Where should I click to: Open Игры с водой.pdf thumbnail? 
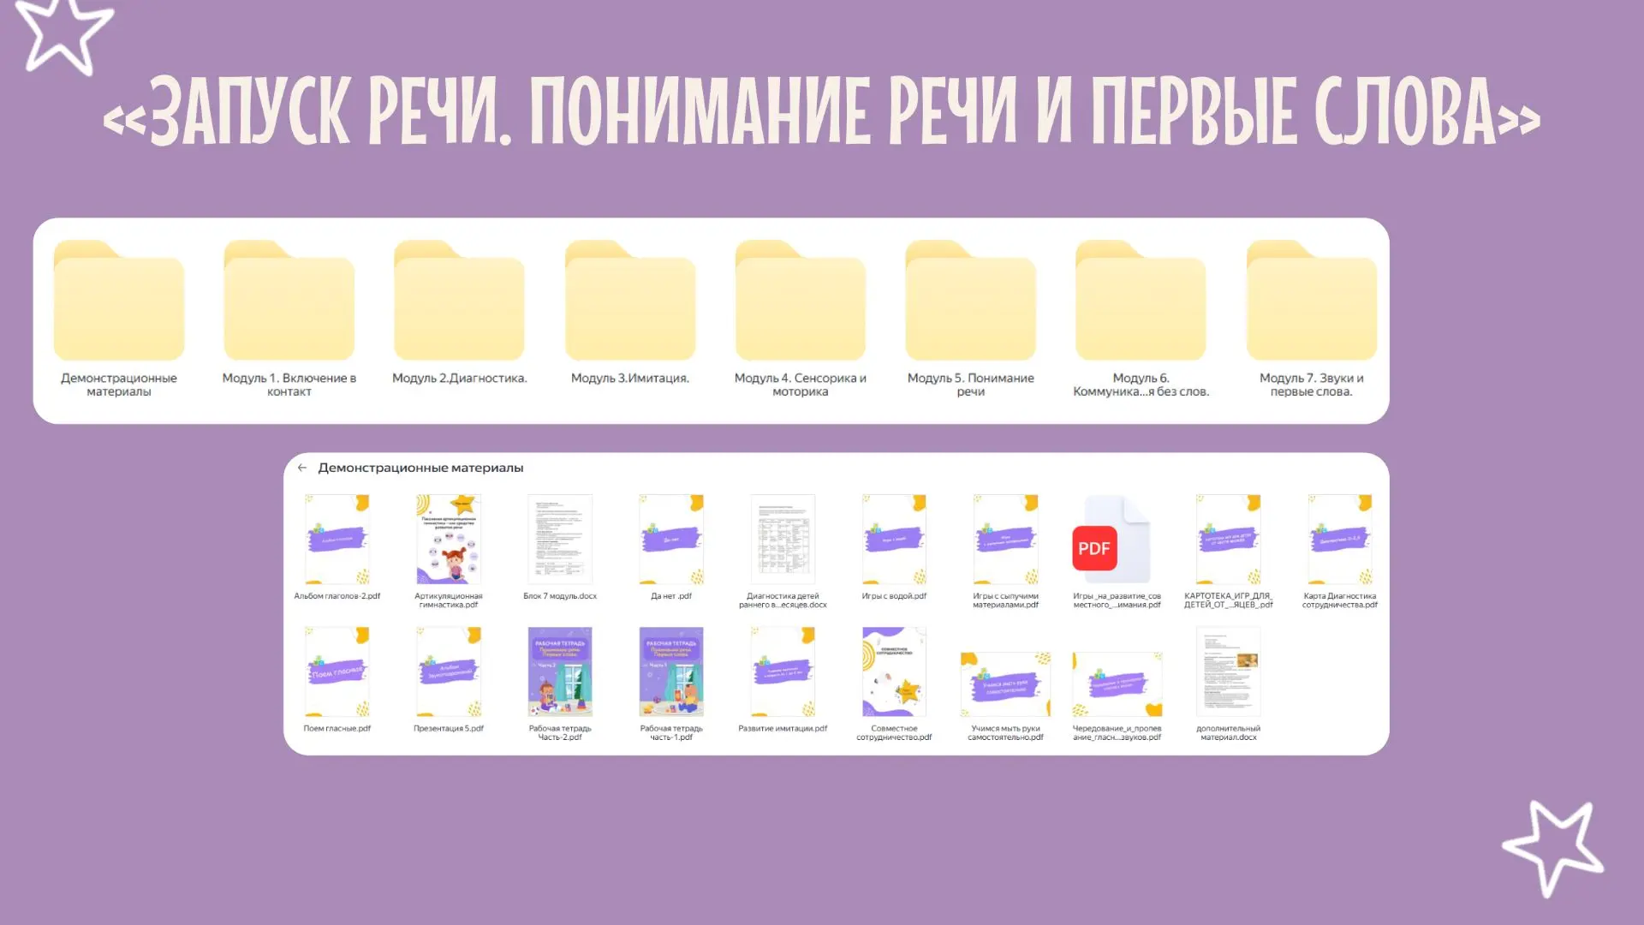894,540
